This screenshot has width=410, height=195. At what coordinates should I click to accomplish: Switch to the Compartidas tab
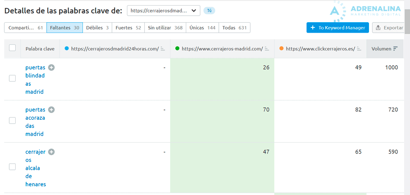click(25, 28)
